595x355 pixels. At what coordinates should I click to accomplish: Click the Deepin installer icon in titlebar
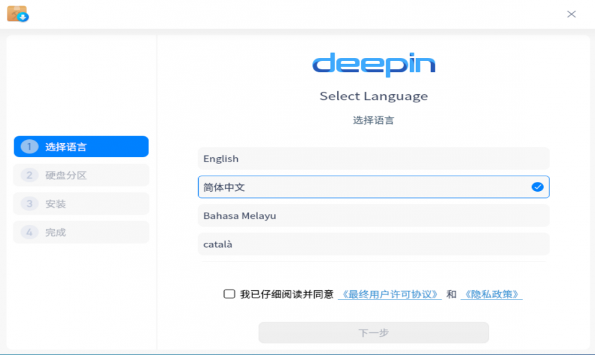pos(17,14)
